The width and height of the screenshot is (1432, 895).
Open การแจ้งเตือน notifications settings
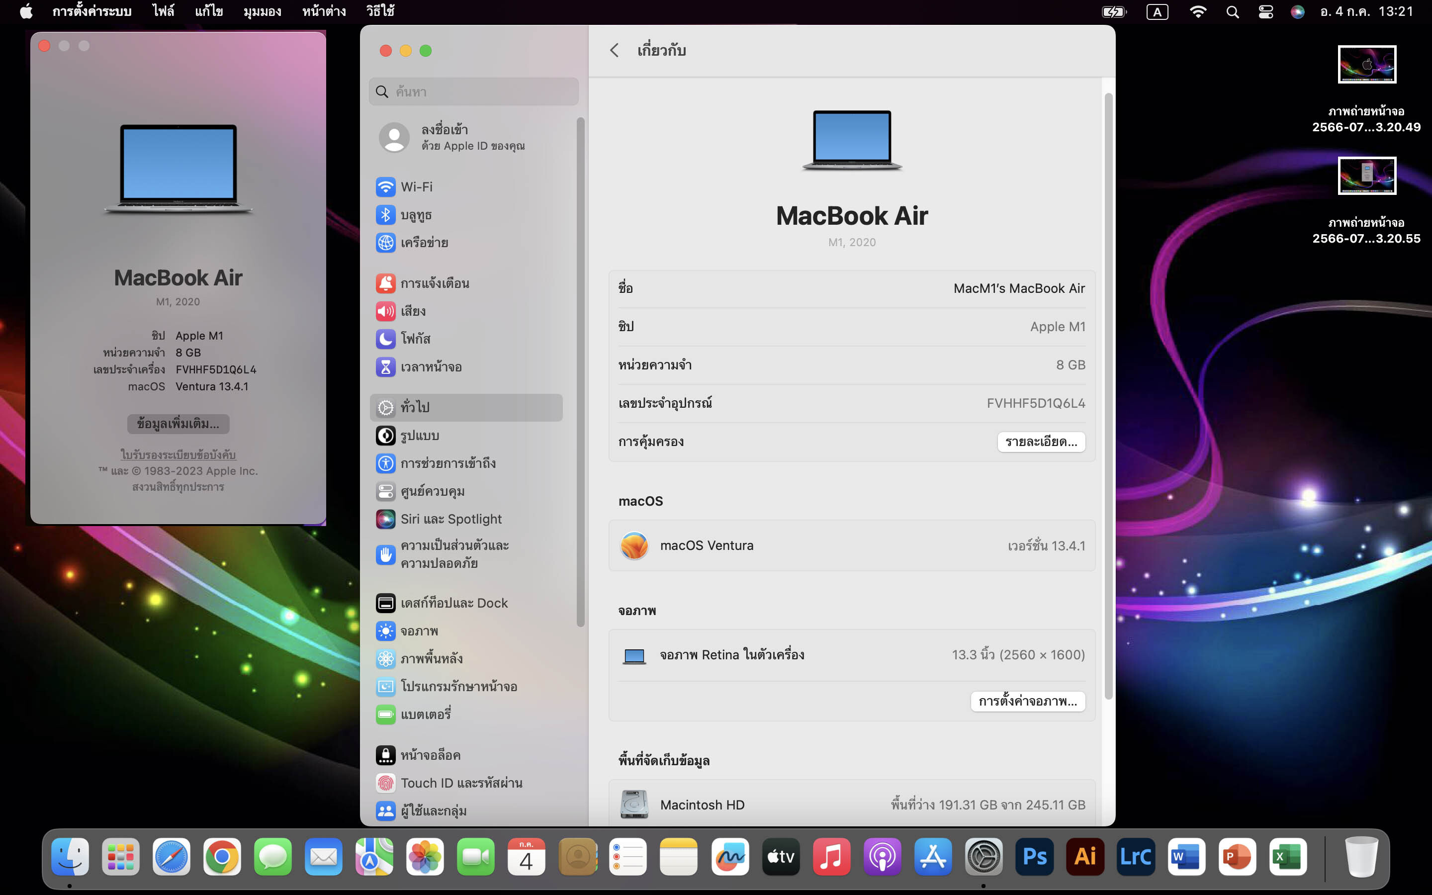(x=466, y=283)
